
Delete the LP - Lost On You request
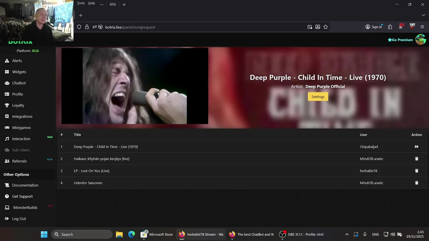point(417,171)
